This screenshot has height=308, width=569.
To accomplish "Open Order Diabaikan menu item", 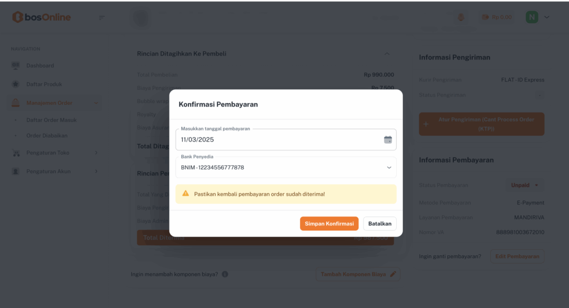I will (47, 135).
